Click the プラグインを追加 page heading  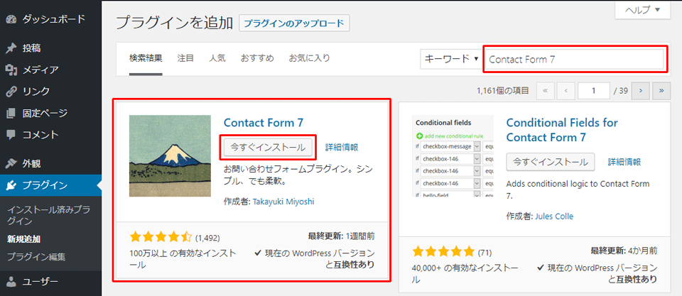pos(175,23)
